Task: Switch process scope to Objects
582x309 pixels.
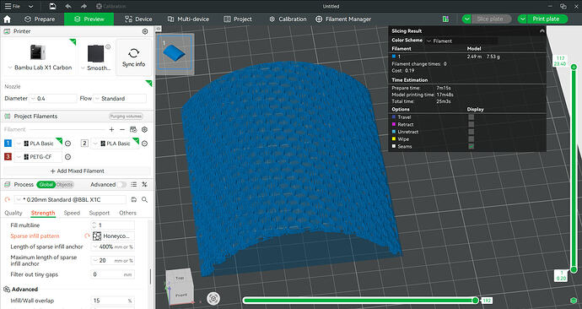Action: click(x=65, y=184)
